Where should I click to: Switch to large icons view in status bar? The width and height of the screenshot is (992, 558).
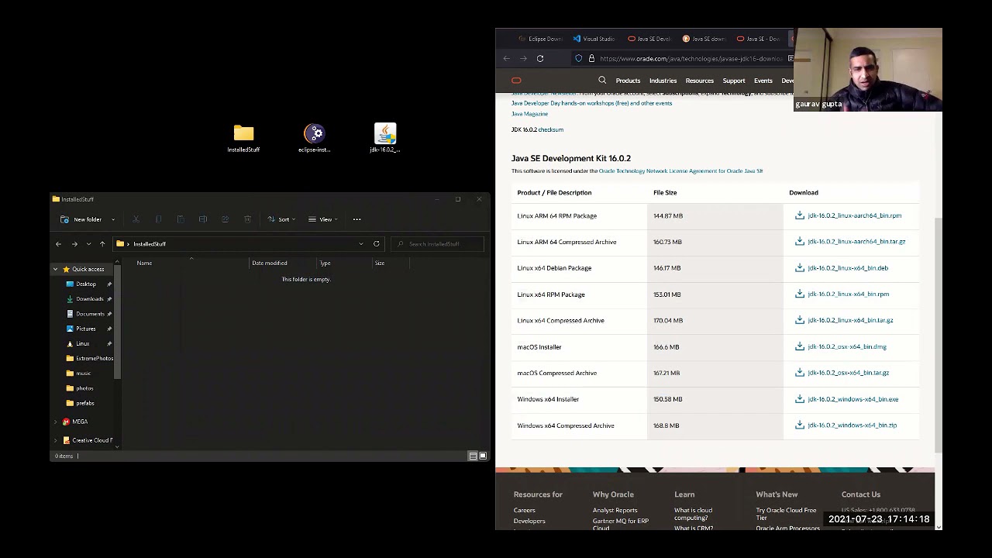[x=483, y=456]
